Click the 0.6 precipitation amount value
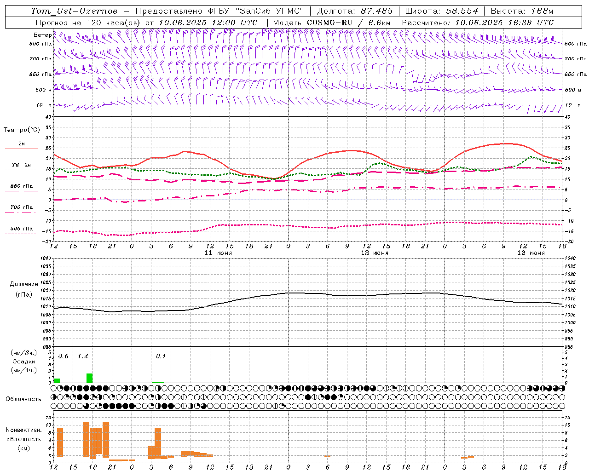 [x=64, y=356]
